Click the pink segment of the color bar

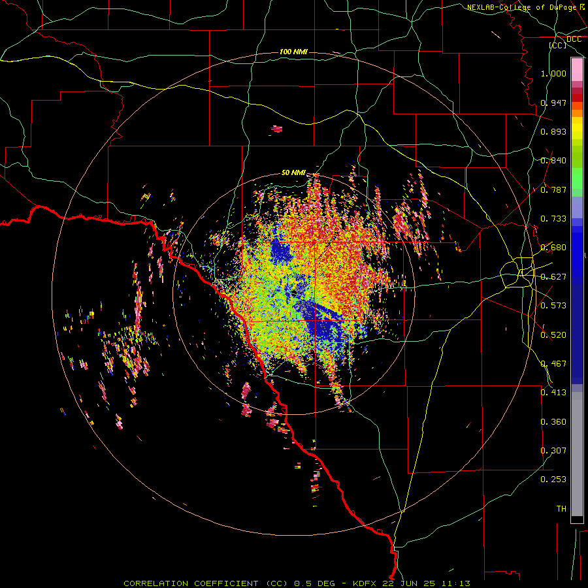pos(577,70)
